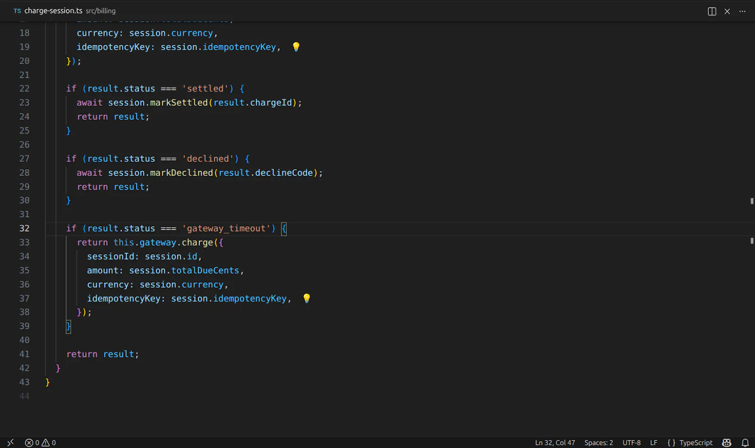Viewport: 755px width, 448px height.
Task: Click 'return result;' on line 29
Action: pyautogui.click(x=113, y=187)
